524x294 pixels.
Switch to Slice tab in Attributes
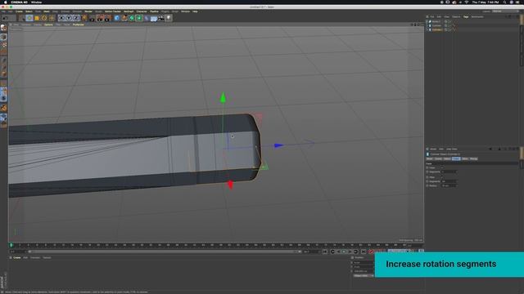point(465,158)
